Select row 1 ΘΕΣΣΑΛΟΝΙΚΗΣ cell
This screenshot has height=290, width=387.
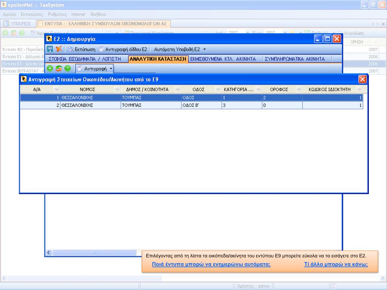coord(90,98)
